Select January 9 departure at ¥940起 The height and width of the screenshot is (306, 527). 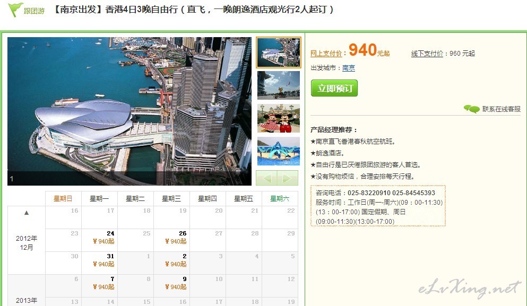click(x=172, y=286)
